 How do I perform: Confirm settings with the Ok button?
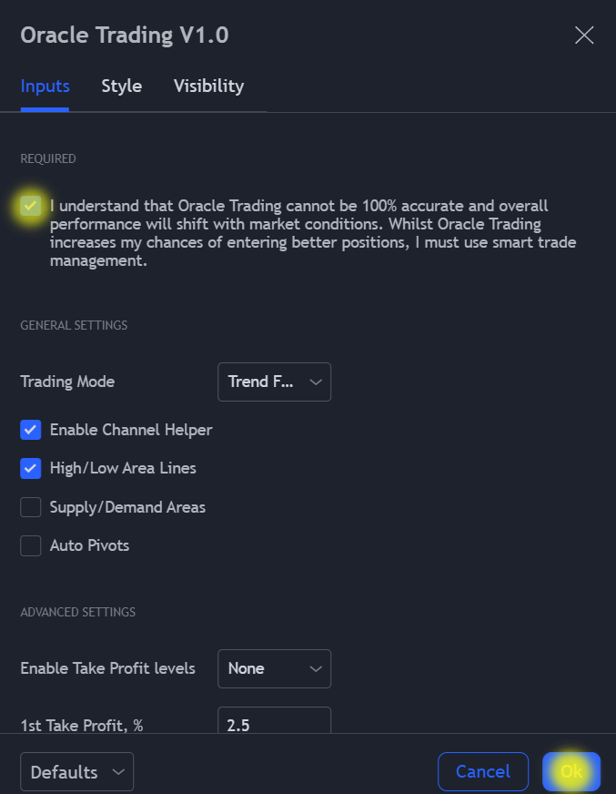571,772
